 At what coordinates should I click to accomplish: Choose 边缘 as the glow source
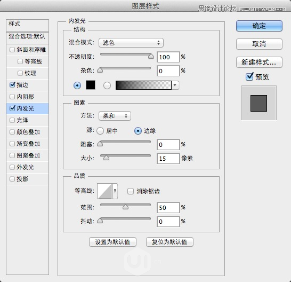138,131
